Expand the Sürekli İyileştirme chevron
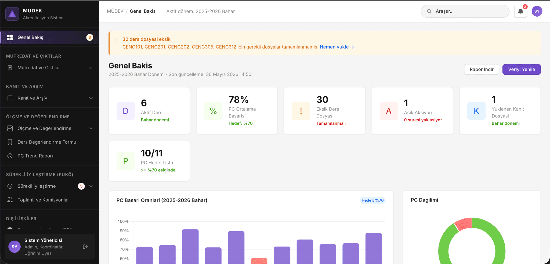This screenshot has height=264, width=550. tap(91, 186)
